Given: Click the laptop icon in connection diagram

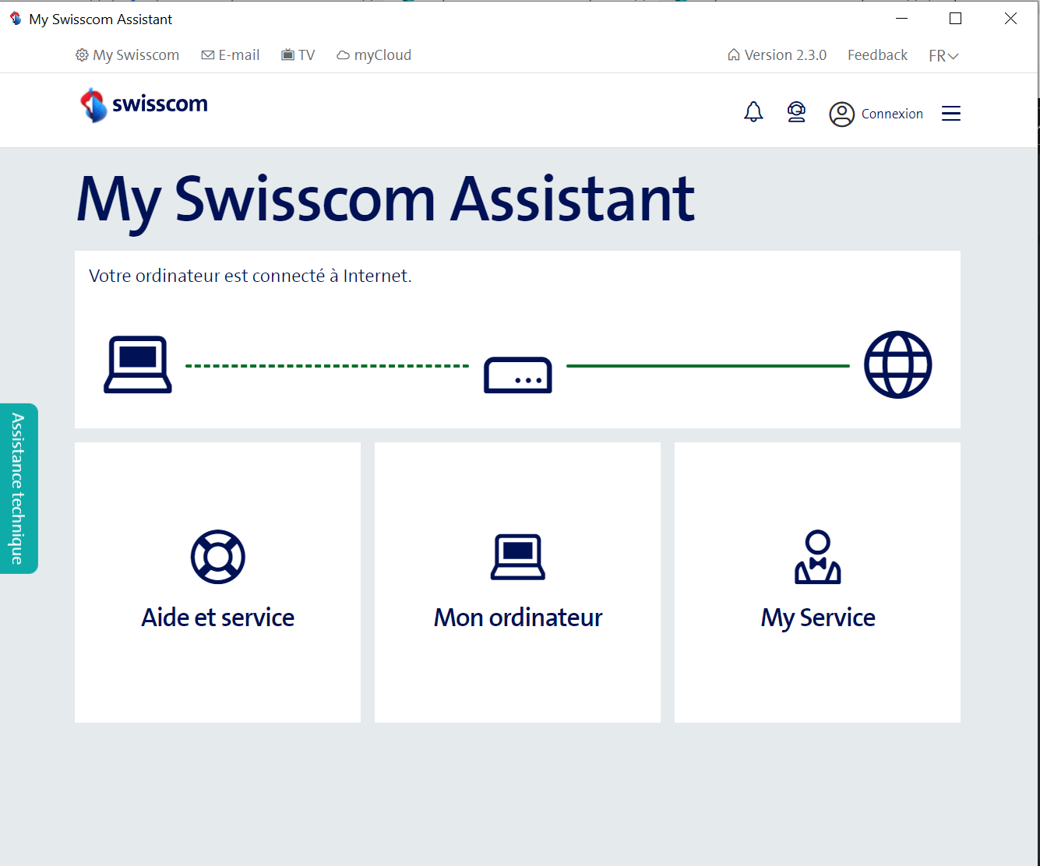Looking at the screenshot, I should tap(138, 364).
